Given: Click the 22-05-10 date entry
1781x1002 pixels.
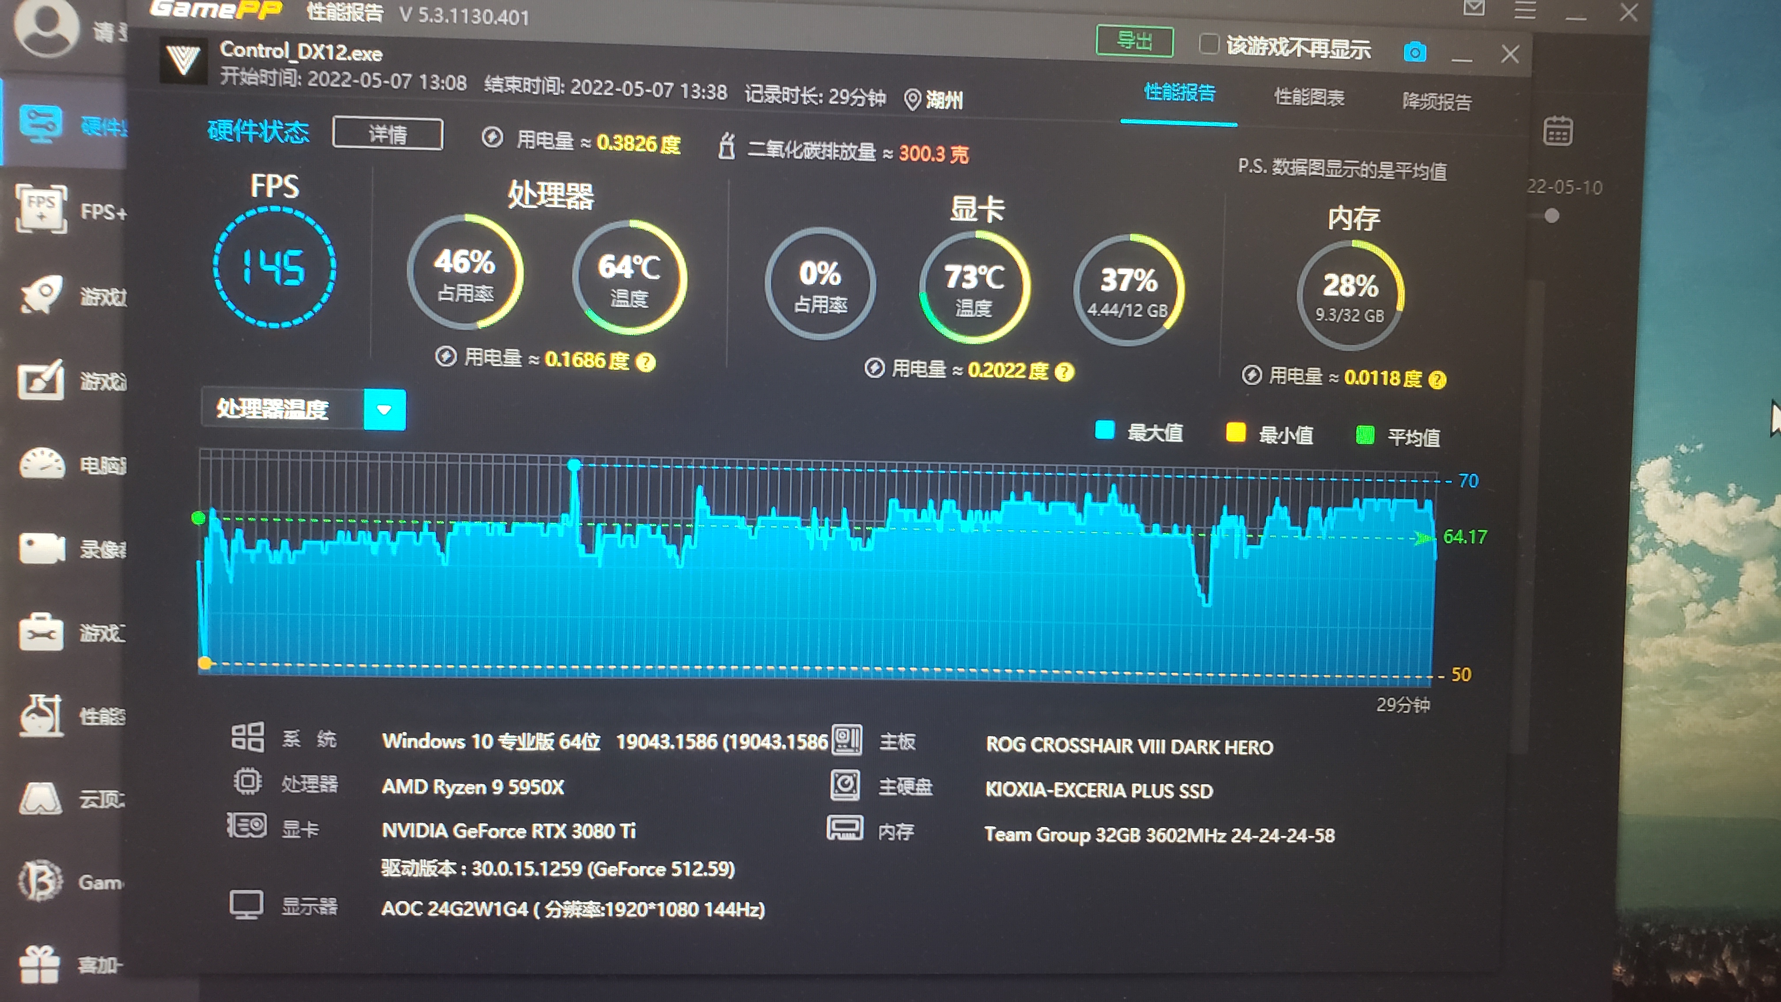Looking at the screenshot, I should click(1565, 187).
